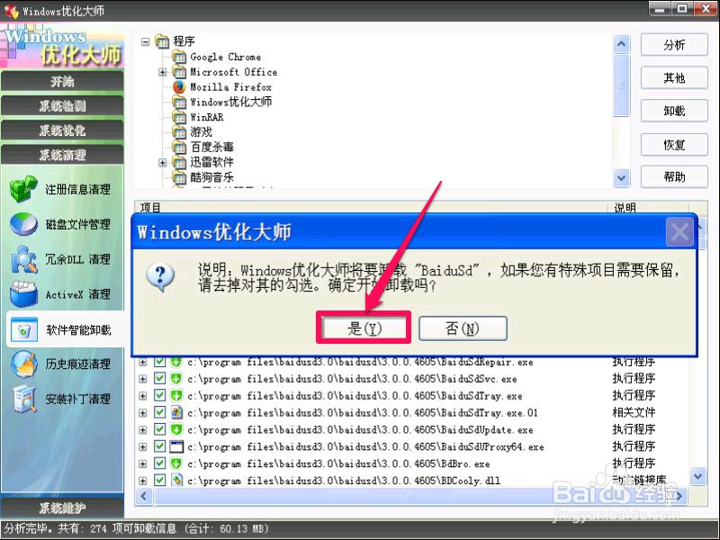Open the 磁盘文件管理 disk file icon
The width and height of the screenshot is (720, 540).
(x=23, y=224)
